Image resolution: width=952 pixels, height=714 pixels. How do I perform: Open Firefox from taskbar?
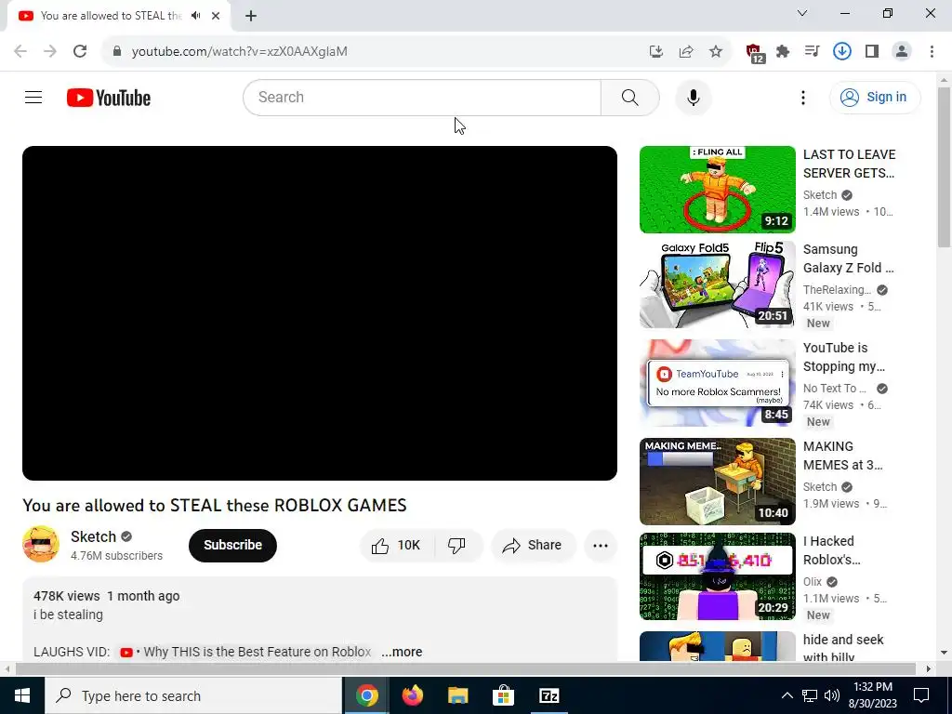pos(412,695)
